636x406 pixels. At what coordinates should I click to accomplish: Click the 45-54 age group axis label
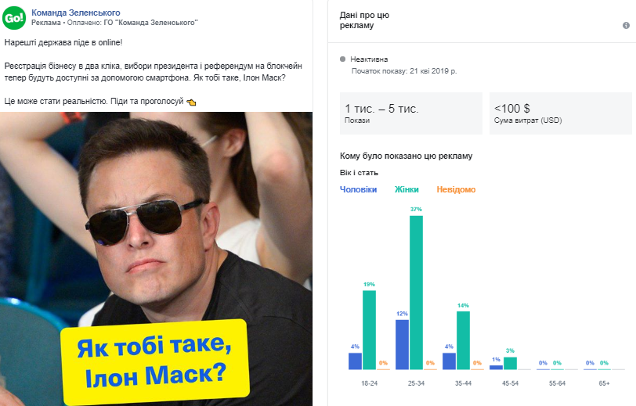510,383
